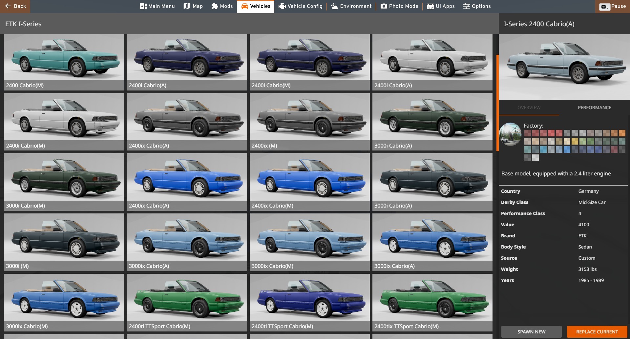Screen dimensions: 630x339
Task: Select the light blue 3000ix Cabrio(M) thumbnail
Action: 309,242
